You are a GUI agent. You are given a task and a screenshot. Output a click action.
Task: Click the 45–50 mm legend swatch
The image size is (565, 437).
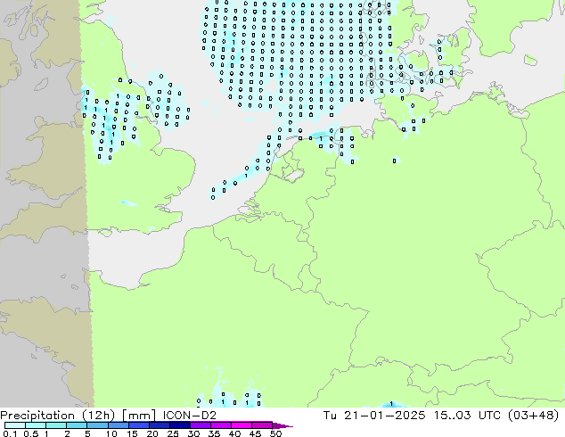tap(262, 425)
